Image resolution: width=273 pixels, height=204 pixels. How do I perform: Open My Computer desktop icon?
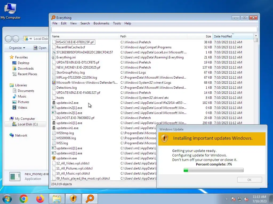pyautogui.click(x=10, y=11)
